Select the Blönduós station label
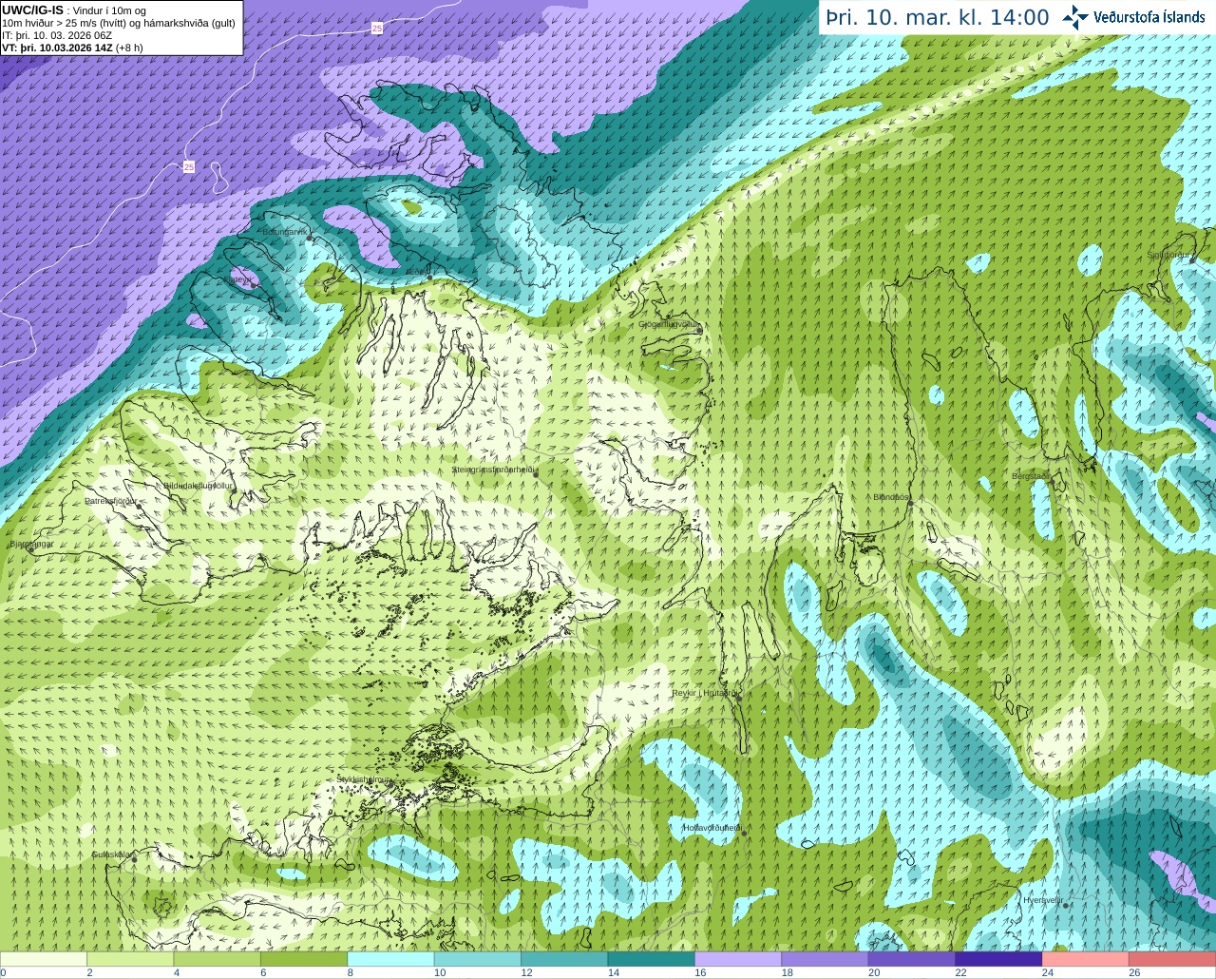The width and height of the screenshot is (1216, 979). click(x=891, y=497)
